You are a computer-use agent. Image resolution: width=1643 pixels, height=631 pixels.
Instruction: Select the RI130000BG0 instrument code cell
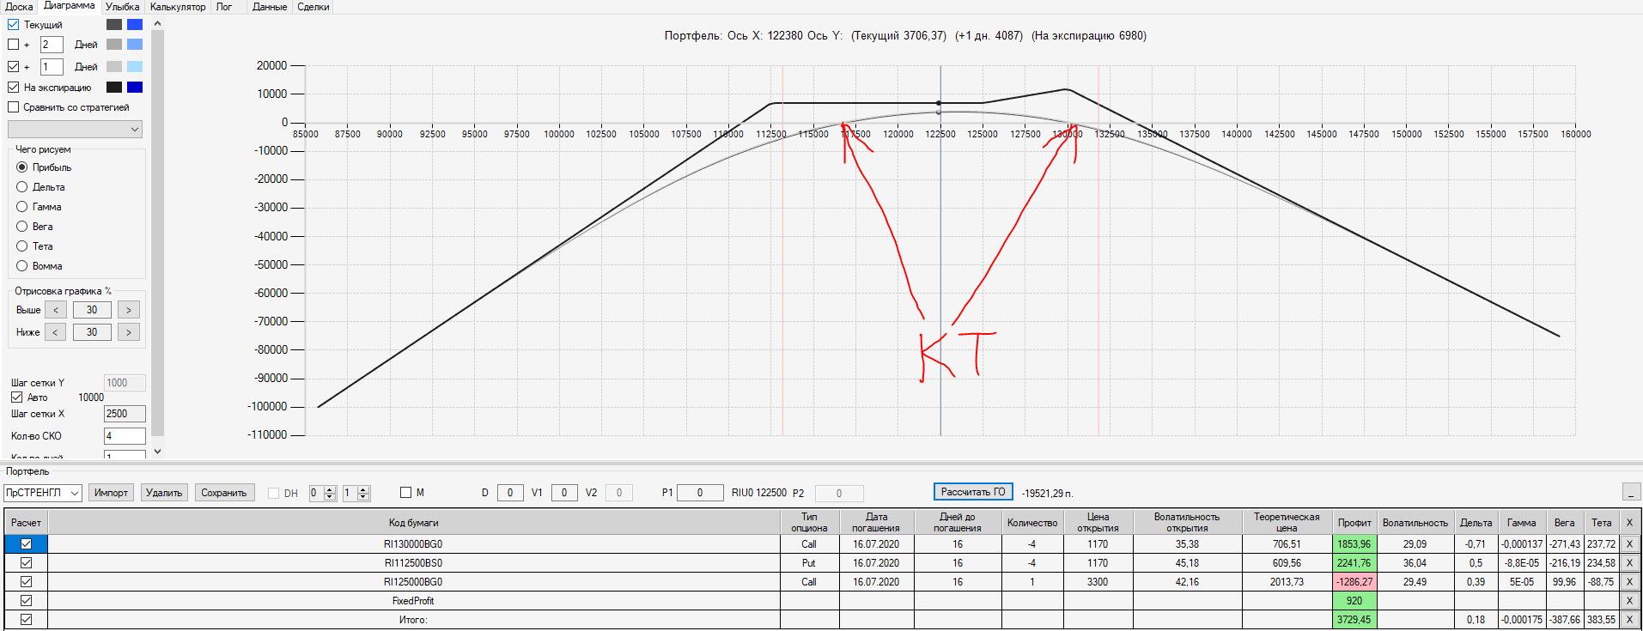[413, 543]
